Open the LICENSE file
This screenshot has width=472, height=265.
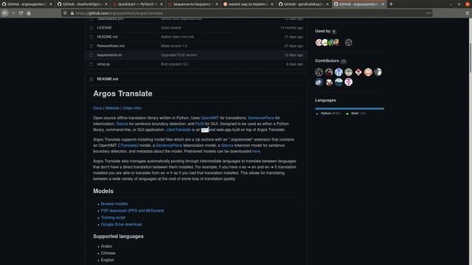coord(104,28)
